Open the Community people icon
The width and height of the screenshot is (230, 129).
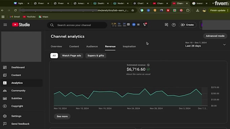pyautogui.click(x=5, y=91)
